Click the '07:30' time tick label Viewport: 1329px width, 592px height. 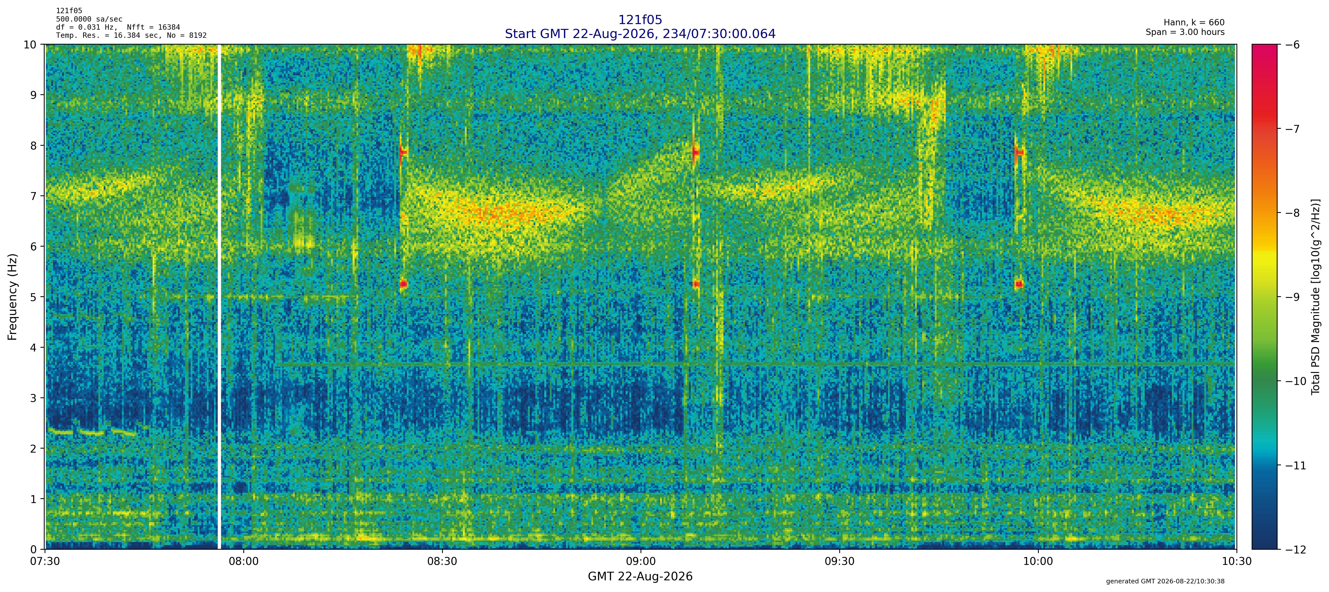point(45,561)
